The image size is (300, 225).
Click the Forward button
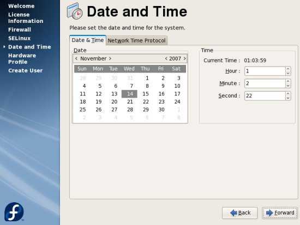coord(280,213)
